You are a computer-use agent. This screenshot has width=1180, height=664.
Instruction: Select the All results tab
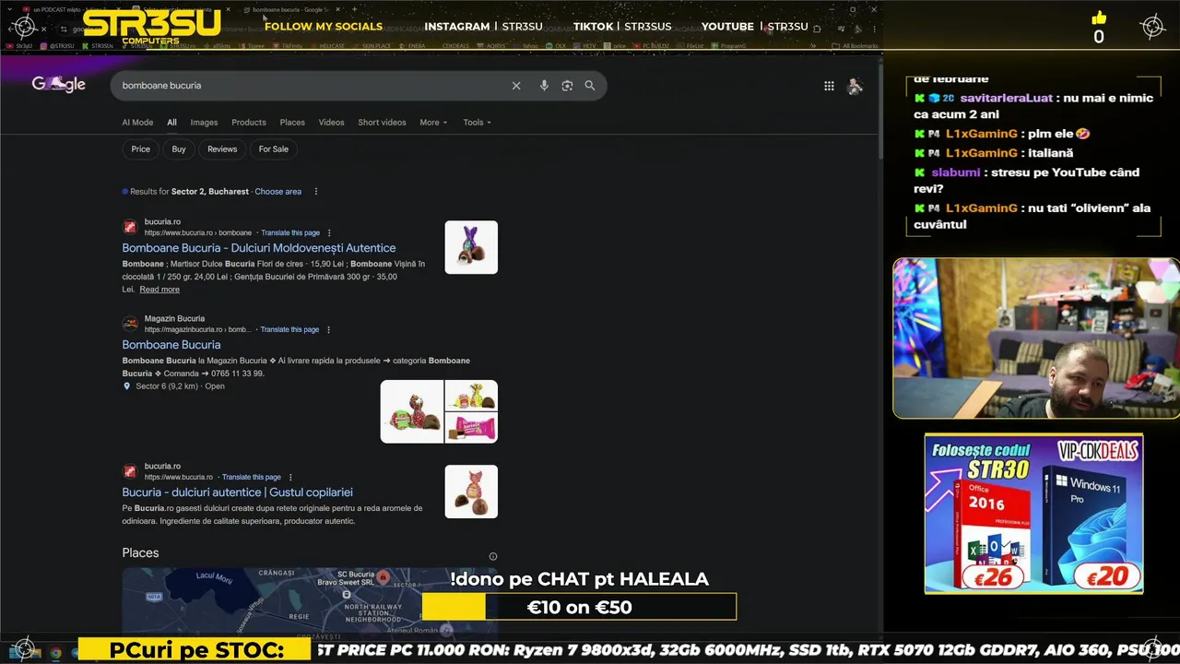tap(171, 123)
